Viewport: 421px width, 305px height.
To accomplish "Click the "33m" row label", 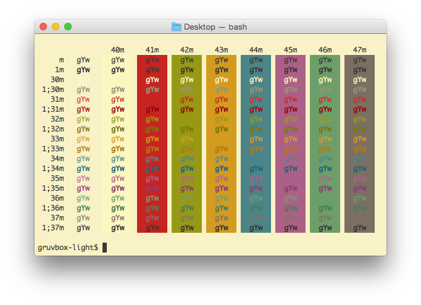I will tap(57, 139).
